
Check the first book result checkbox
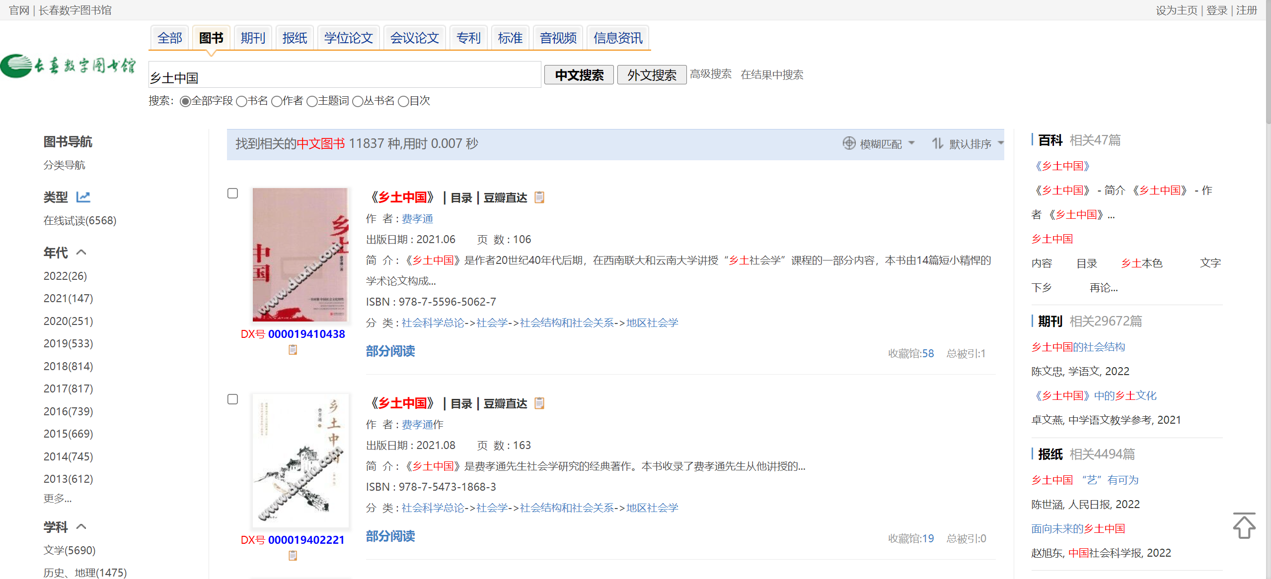pyautogui.click(x=232, y=193)
